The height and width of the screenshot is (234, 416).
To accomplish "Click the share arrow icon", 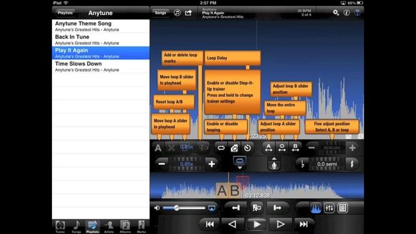I will [x=188, y=13].
